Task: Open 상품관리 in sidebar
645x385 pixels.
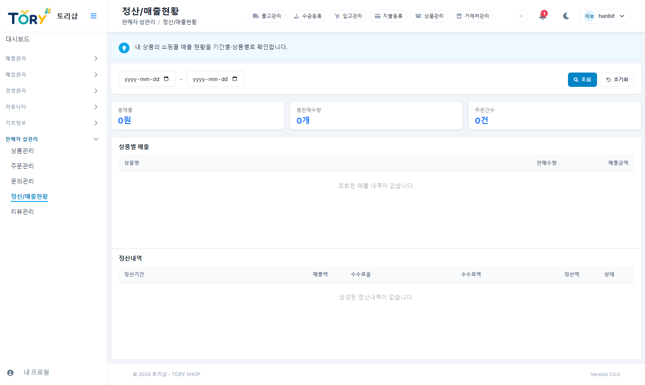Action: [x=22, y=151]
